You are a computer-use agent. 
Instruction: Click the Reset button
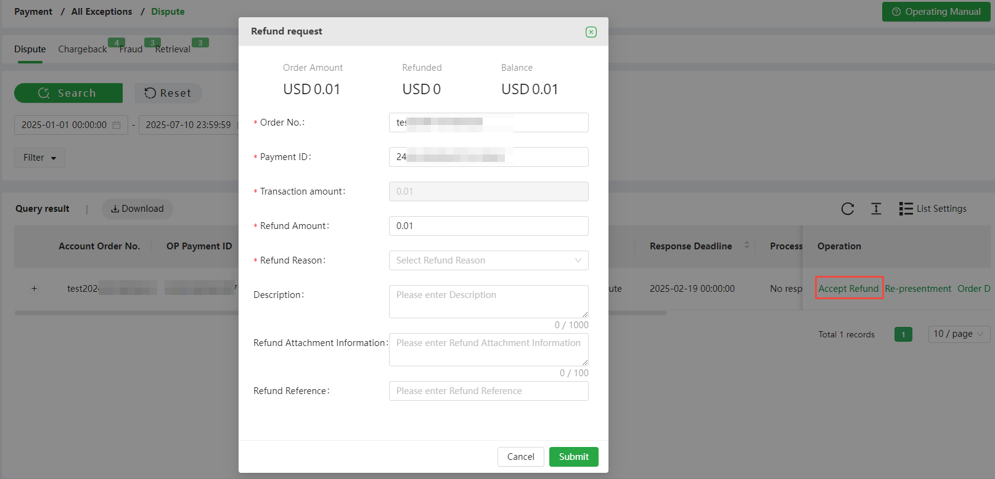point(168,93)
